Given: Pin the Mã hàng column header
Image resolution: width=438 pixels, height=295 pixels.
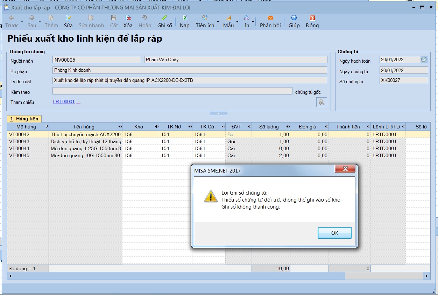Looking at the screenshot, I should coord(47,126).
